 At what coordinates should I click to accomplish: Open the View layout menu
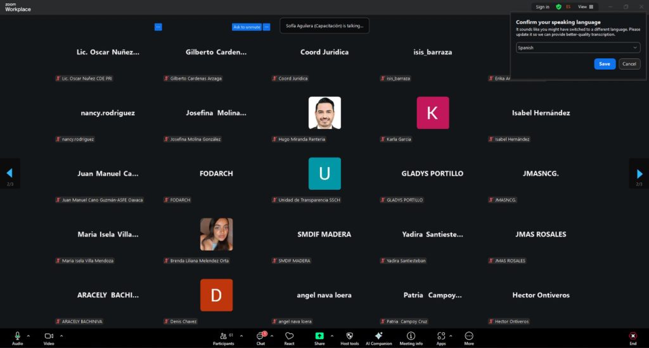point(585,7)
